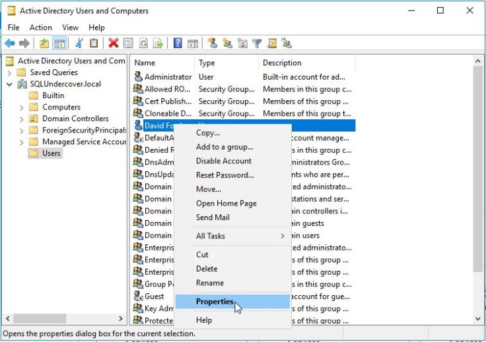Click the Create new organizational unit icon
Viewport: 486px width, 342px height.
click(x=242, y=43)
